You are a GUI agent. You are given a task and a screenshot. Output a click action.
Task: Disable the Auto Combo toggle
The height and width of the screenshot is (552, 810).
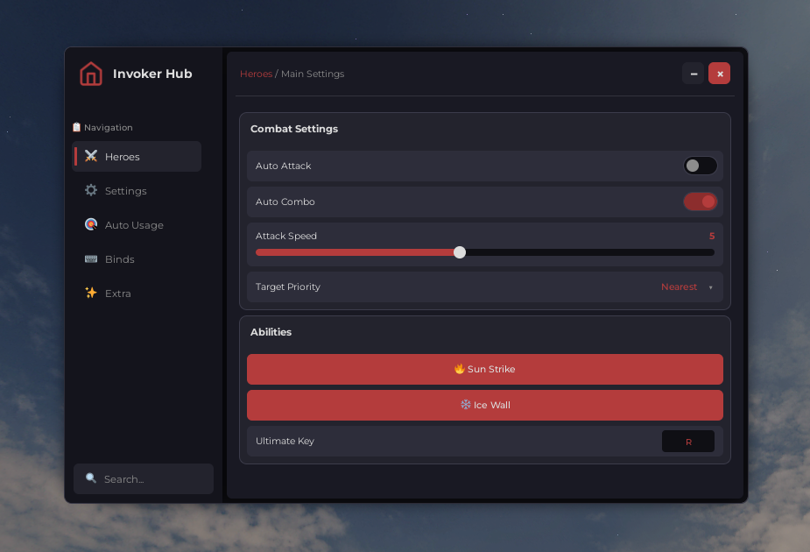pyautogui.click(x=700, y=202)
